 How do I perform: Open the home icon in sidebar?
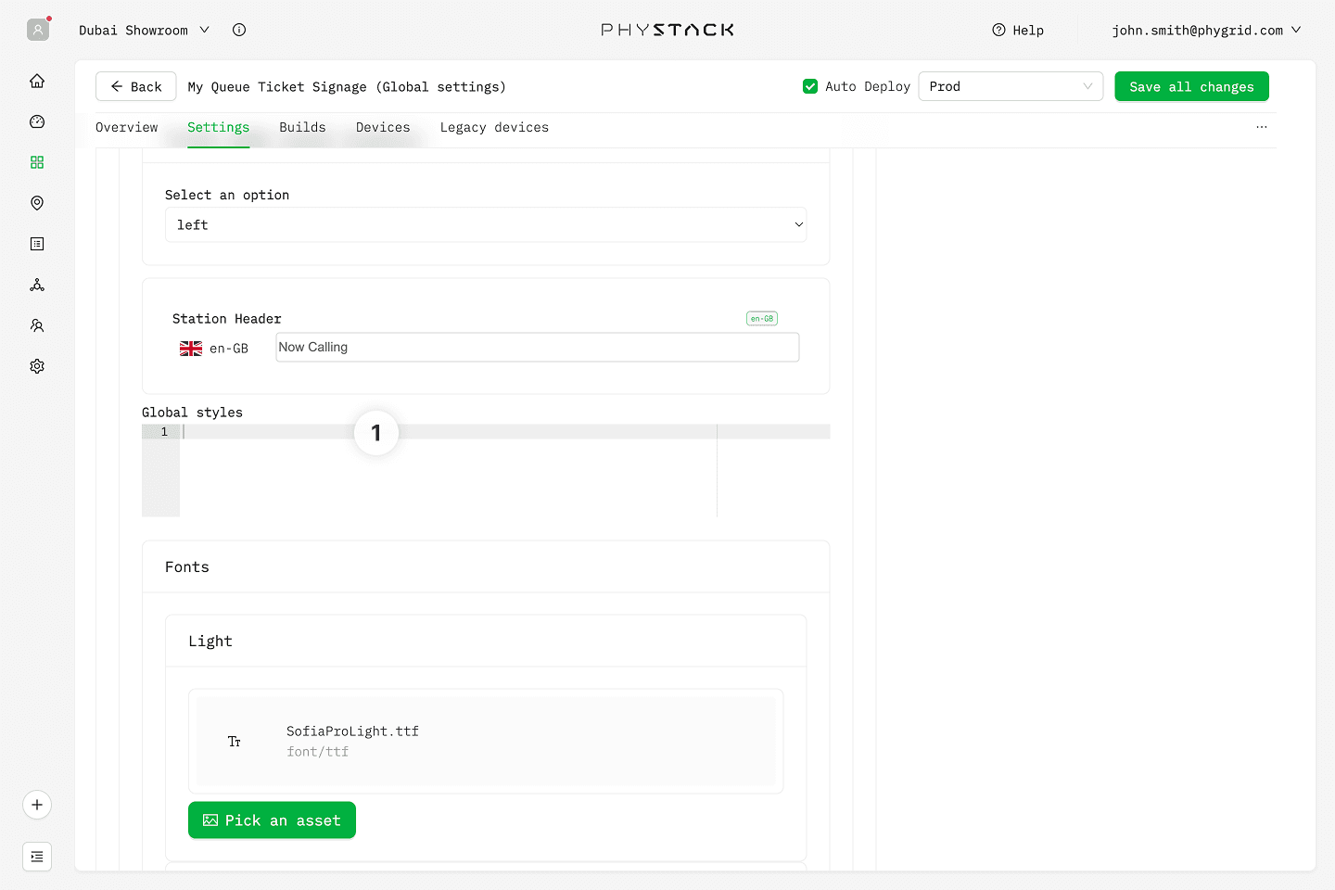37,81
